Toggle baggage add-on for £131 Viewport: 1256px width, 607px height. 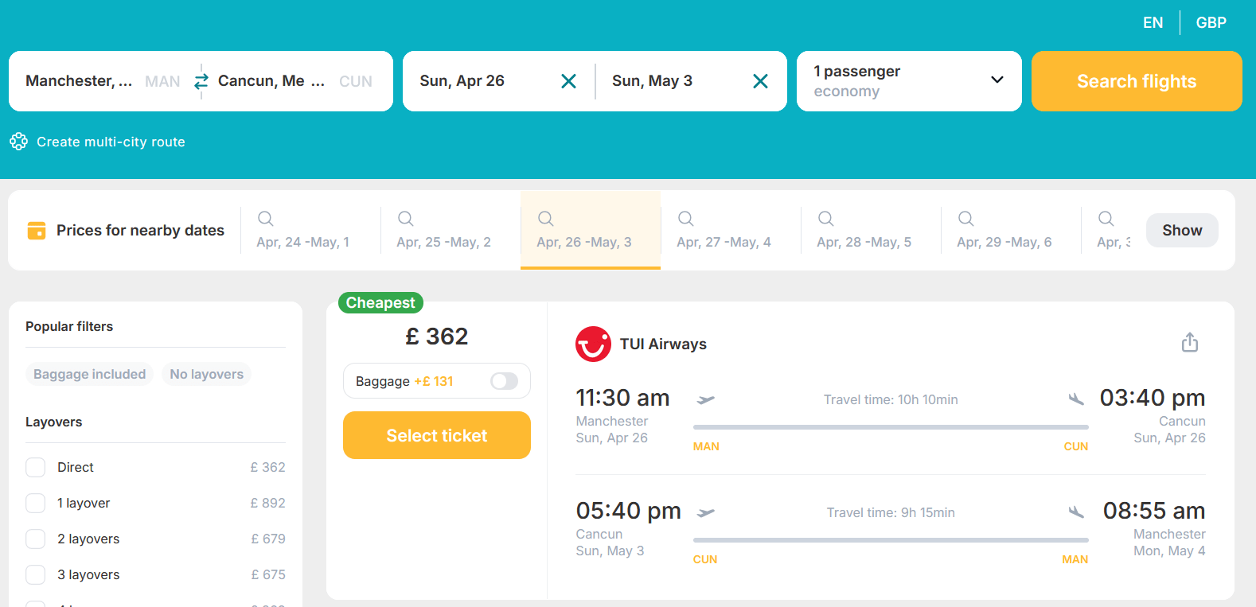click(504, 381)
